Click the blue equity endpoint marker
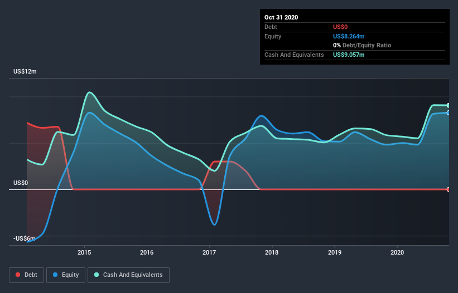The image size is (458, 293). (x=449, y=113)
